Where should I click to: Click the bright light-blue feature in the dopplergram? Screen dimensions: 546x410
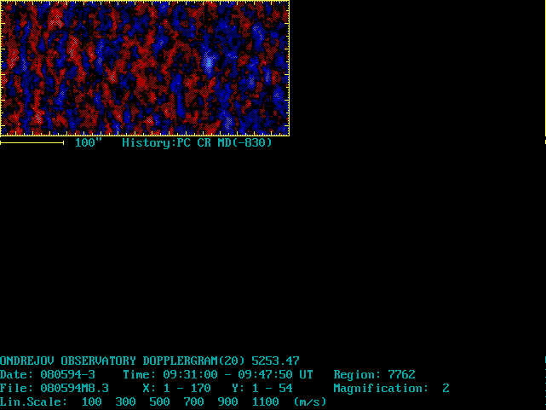(209, 63)
